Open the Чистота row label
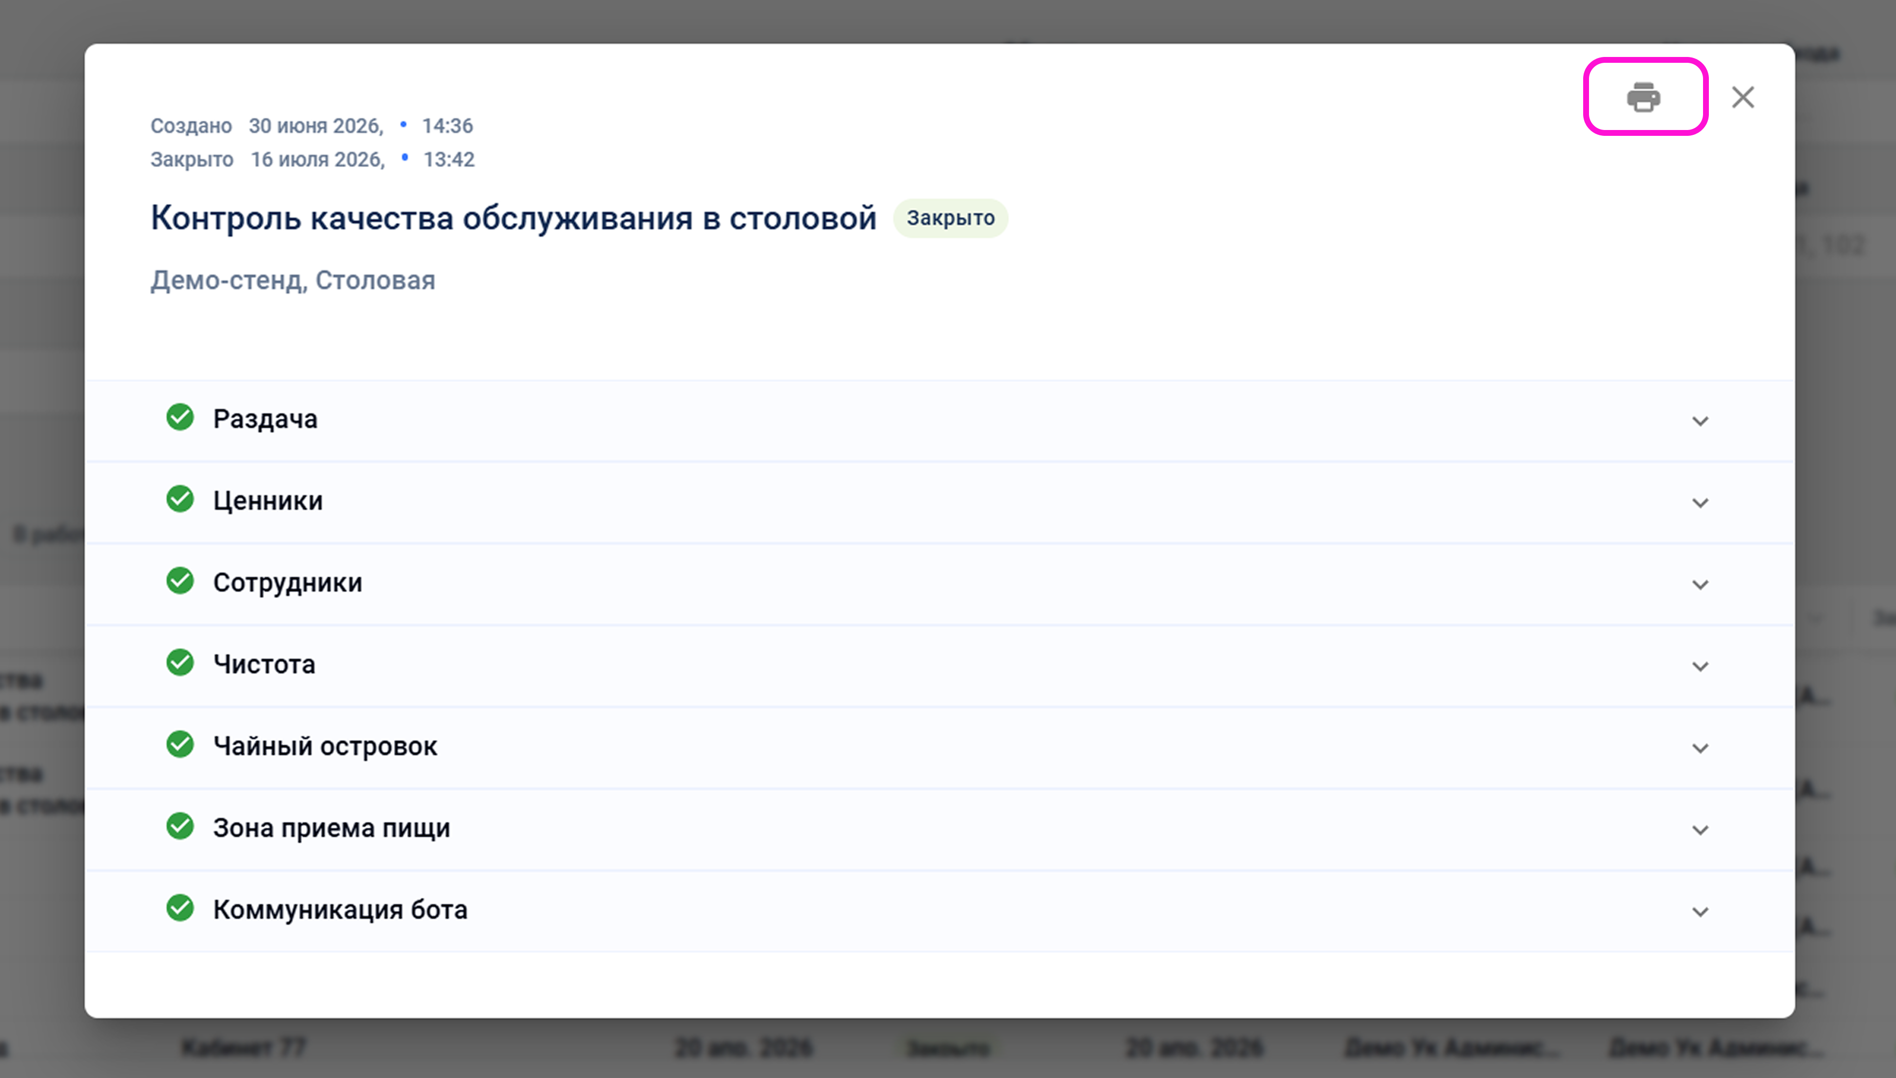Image resolution: width=1896 pixels, height=1078 pixels. [x=265, y=665]
